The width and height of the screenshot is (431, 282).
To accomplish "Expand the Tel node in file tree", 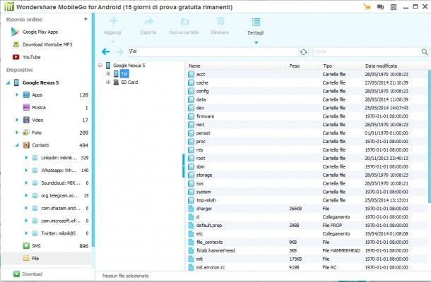I will (108, 73).
